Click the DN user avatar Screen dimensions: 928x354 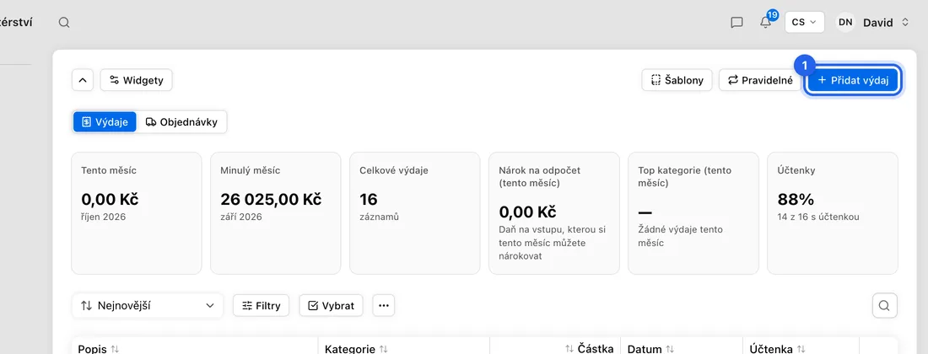pyautogui.click(x=845, y=23)
